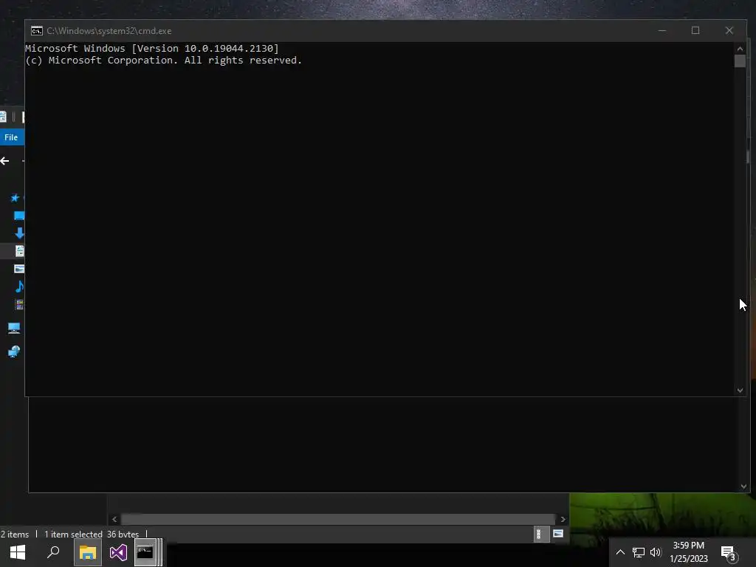Open File Explorer from taskbar
This screenshot has height=567, width=756.
click(88, 552)
